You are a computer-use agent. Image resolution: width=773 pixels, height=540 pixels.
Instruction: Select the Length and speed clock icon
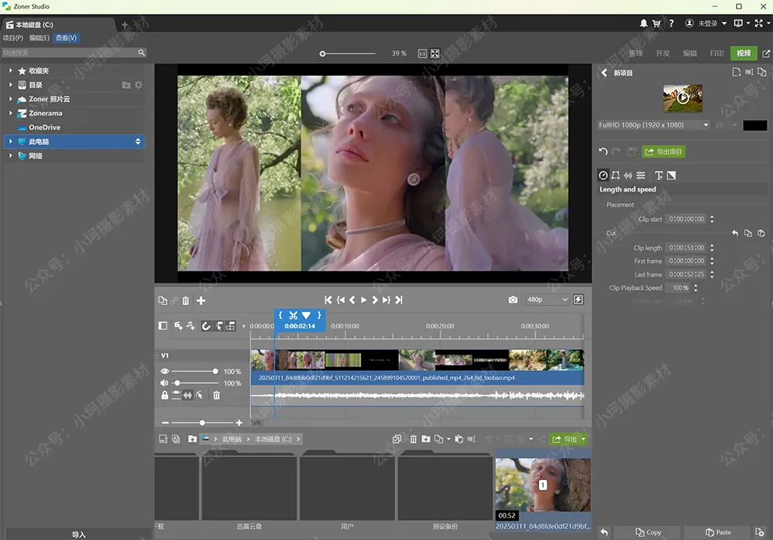[x=604, y=175]
